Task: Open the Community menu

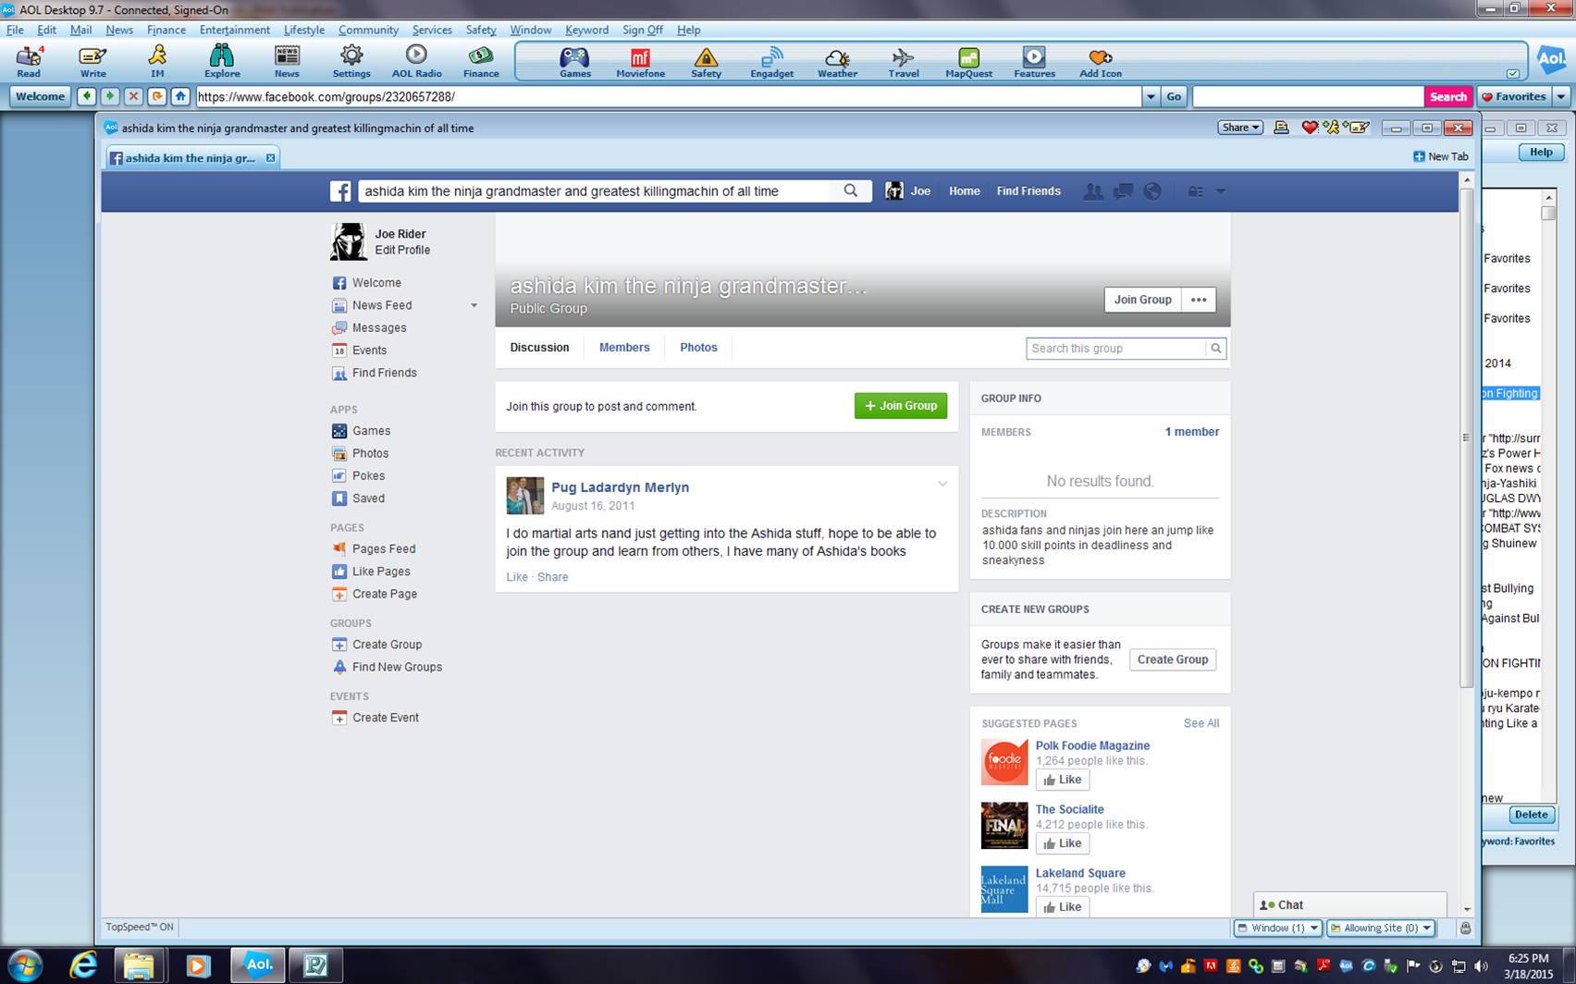Action: coord(368,30)
